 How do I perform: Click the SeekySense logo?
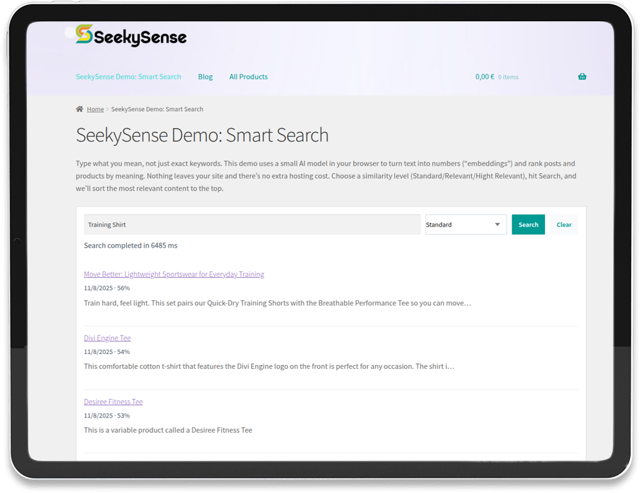coord(131,36)
